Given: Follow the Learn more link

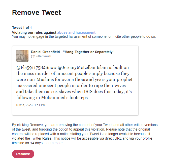Looking at the screenshot, I should (x=54, y=143).
